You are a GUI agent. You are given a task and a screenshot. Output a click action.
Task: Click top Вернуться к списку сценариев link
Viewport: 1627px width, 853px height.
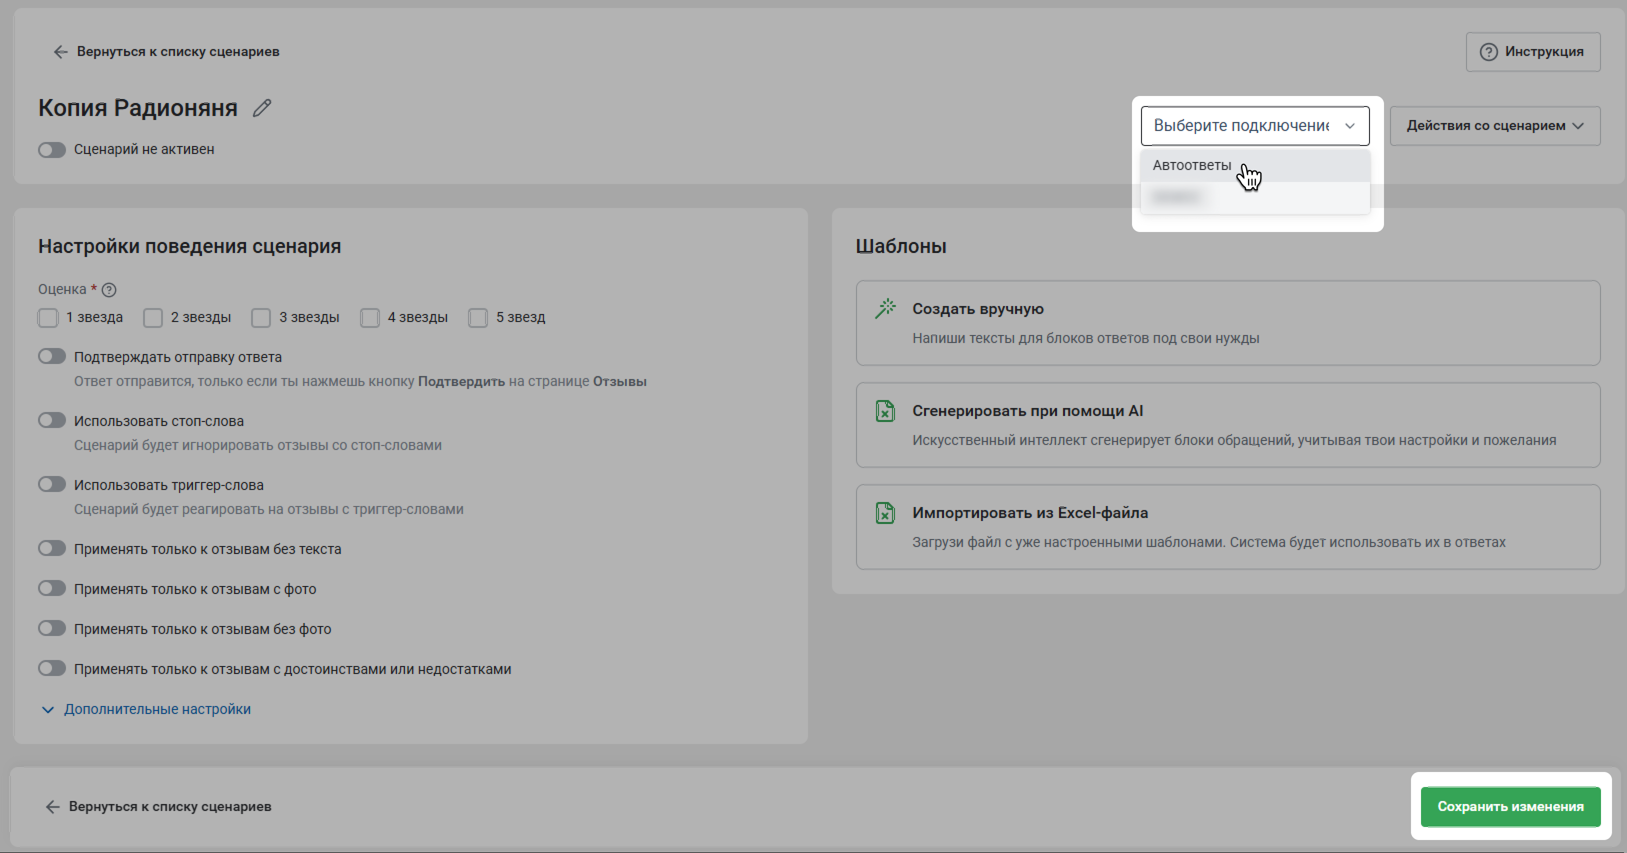pyautogui.click(x=166, y=52)
